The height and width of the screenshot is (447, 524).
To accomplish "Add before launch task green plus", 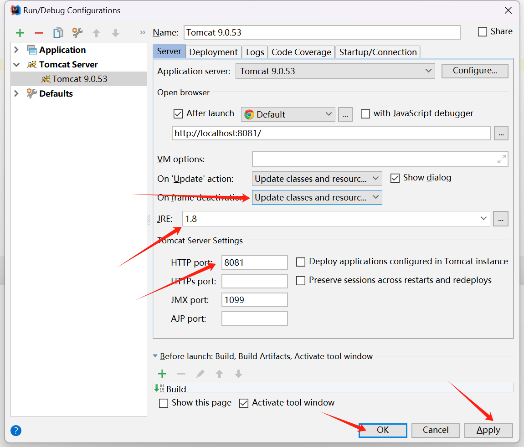I will (x=162, y=374).
